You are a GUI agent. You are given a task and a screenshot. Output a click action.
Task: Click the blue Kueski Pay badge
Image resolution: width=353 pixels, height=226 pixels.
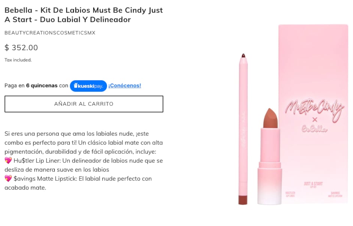(88, 86)
